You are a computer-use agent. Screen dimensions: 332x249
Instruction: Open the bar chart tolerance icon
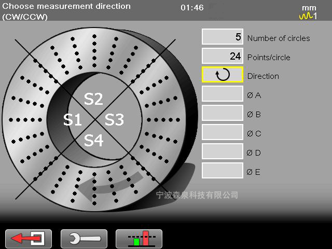(x=139, y=239)
